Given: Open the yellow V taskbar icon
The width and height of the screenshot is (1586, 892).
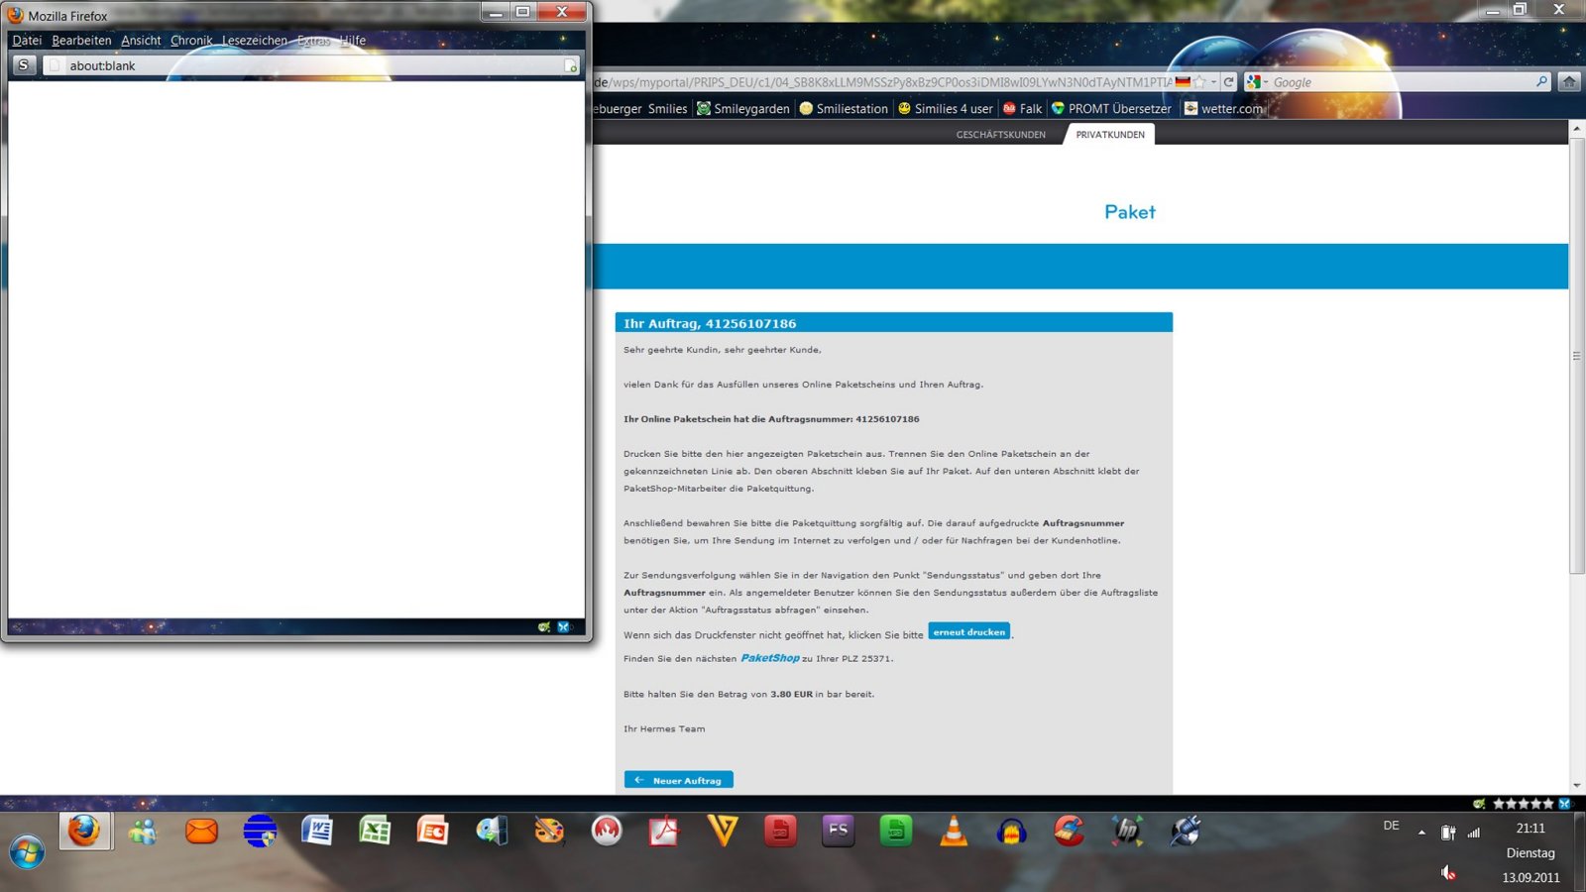Looking at the screenshot, I should 723,831.
